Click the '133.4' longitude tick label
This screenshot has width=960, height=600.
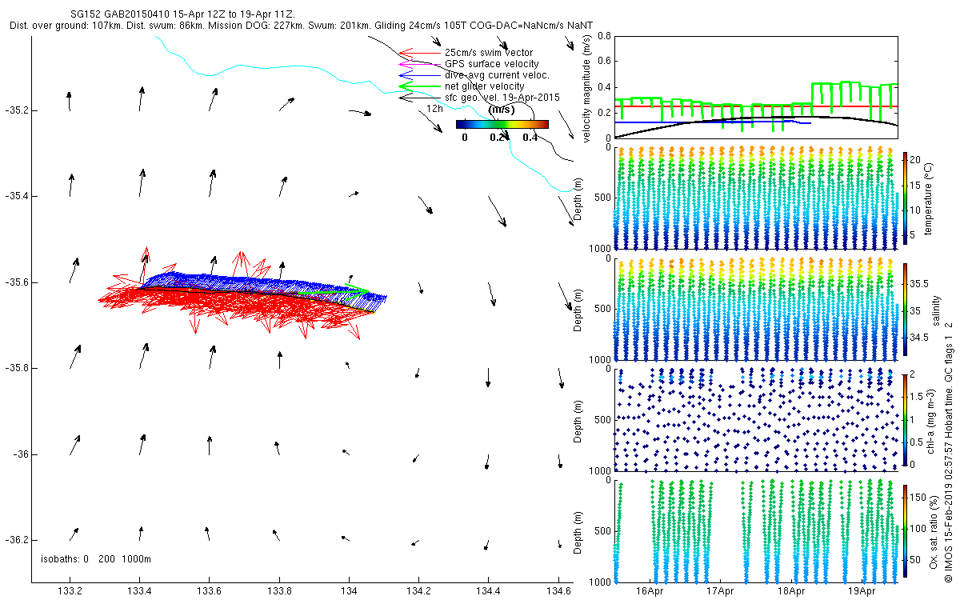[139, 591]
